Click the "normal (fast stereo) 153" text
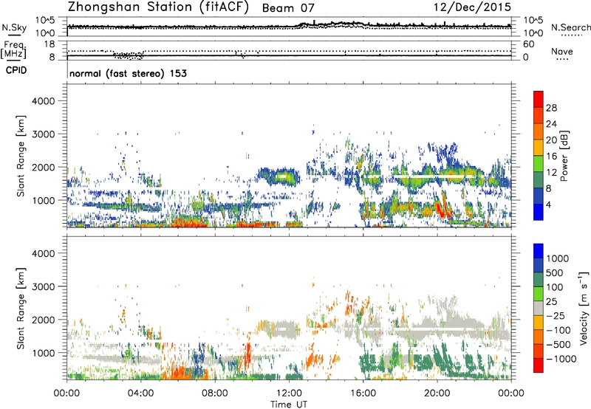The image size is (591, 409). [x=128, y=73]
